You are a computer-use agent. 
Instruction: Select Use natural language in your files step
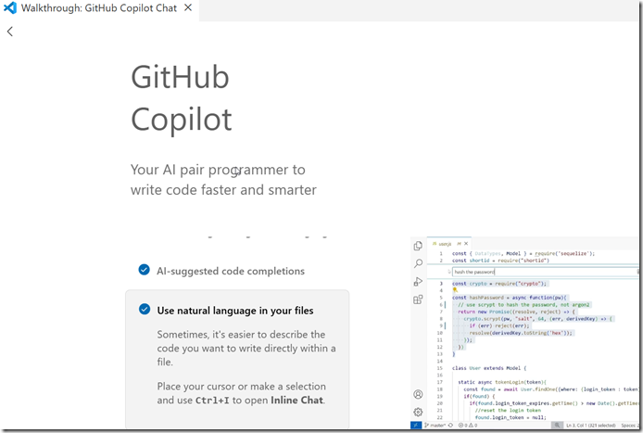click(x=235, y=311)
